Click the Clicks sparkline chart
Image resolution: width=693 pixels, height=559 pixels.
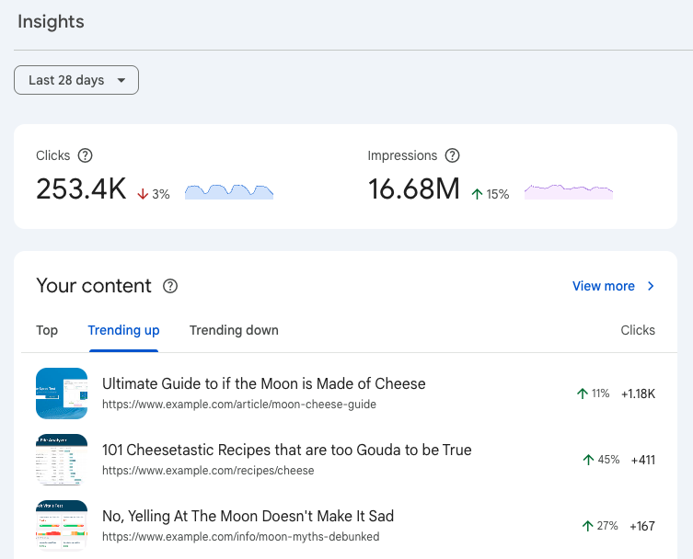pos(229,191)
